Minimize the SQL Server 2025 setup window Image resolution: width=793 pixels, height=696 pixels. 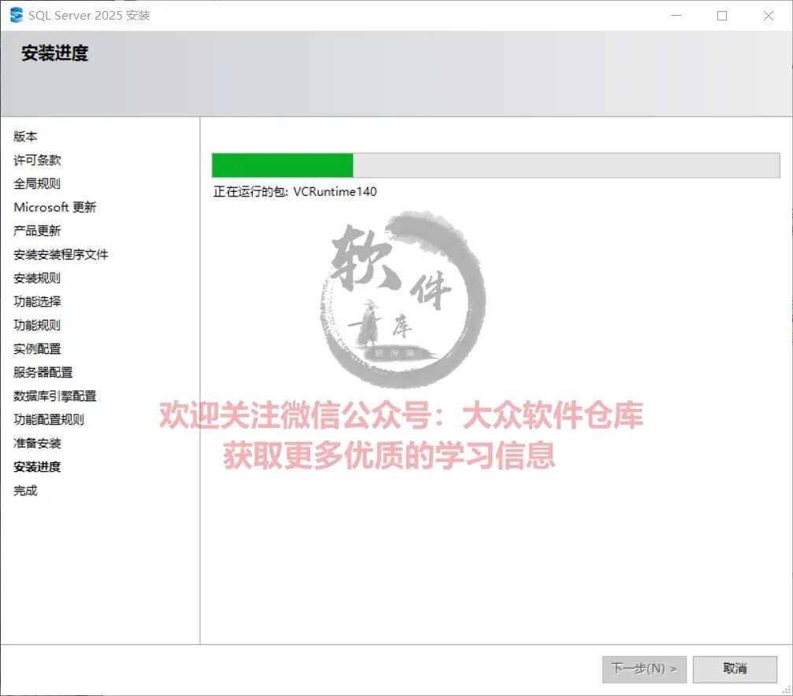(x=676, y=16)
